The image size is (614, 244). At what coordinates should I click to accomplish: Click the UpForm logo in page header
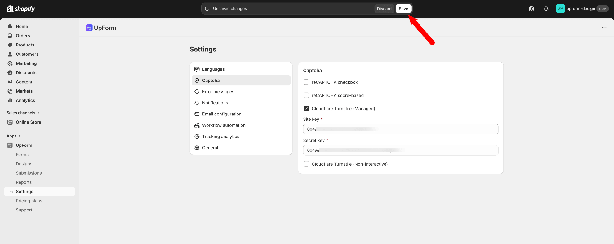coord(89,28)
